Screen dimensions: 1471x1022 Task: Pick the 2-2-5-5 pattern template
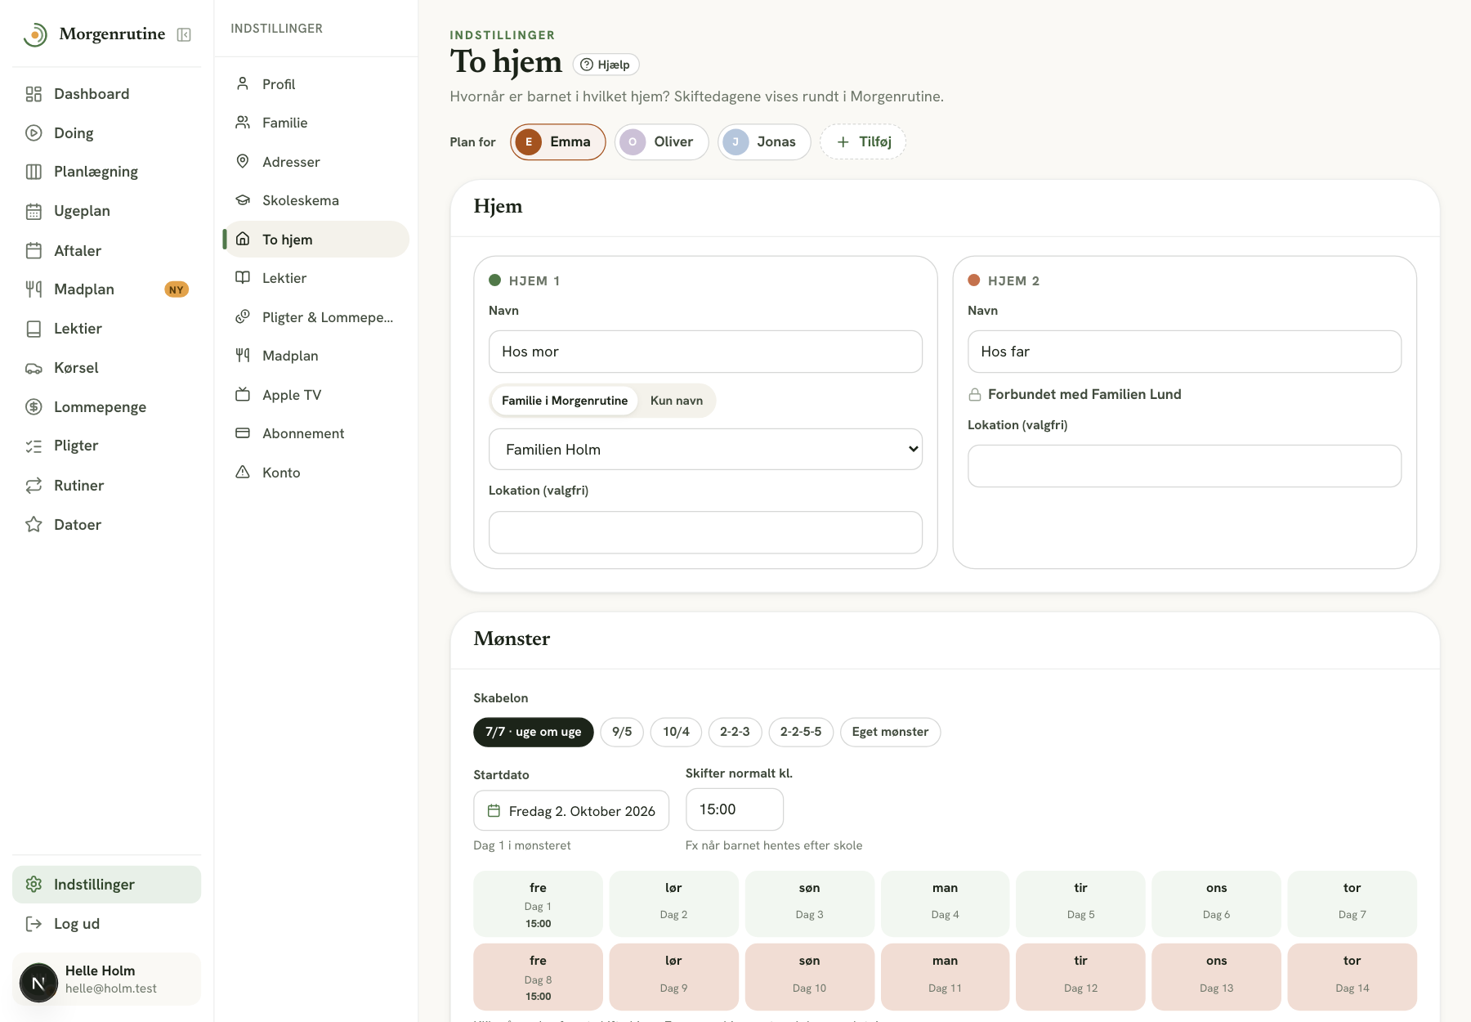pos(801,732)
